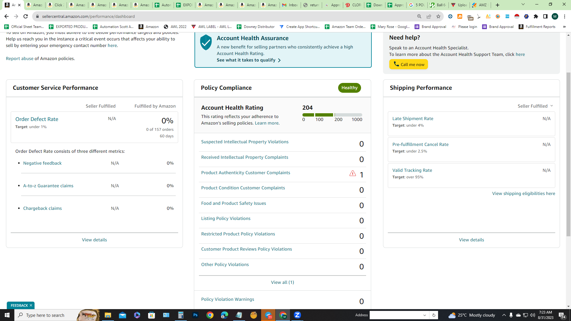
Task: Show hidden bookmarks with the double chevron
Action: click(564, 27)
